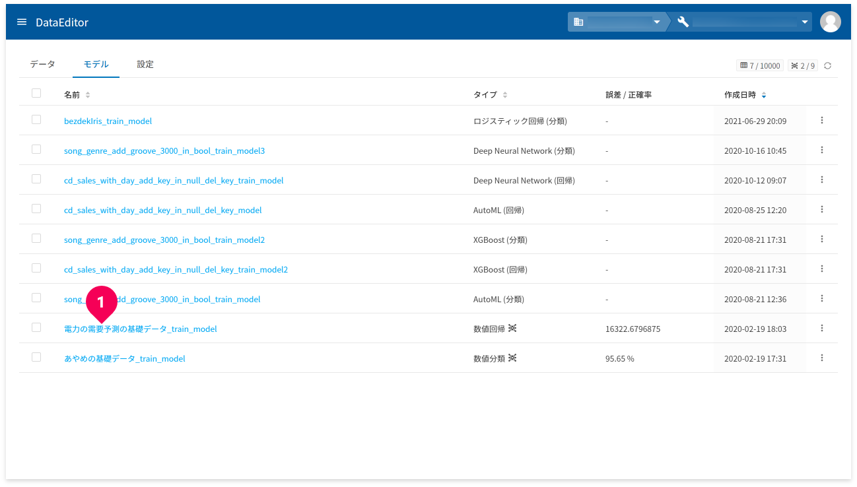Check the song_genre train_model2 row checkbox
Screen dimensions: 857x487
(x=36, y=238)
